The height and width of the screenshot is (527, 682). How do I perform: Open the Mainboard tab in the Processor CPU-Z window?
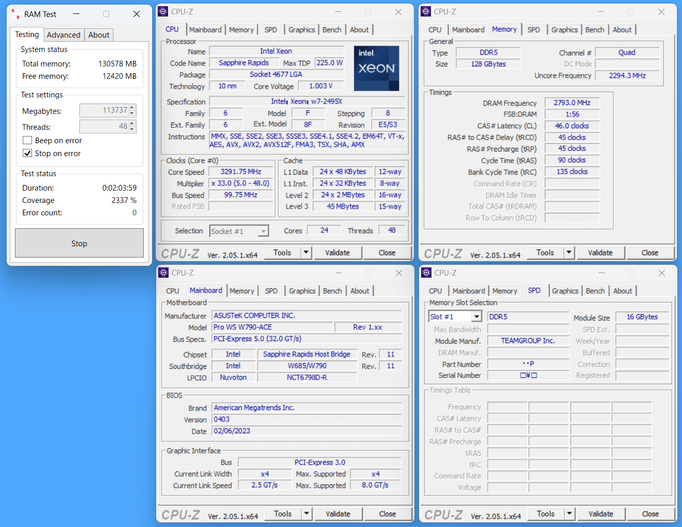click(205, 30)
